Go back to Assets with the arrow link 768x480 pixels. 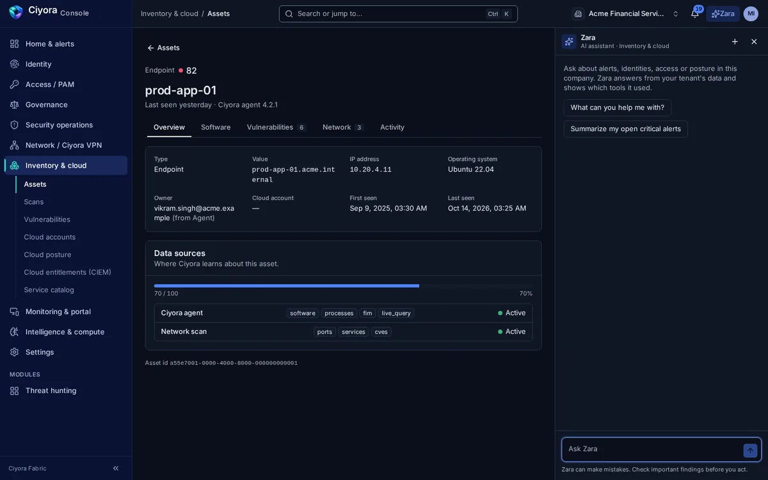(163, 48)
